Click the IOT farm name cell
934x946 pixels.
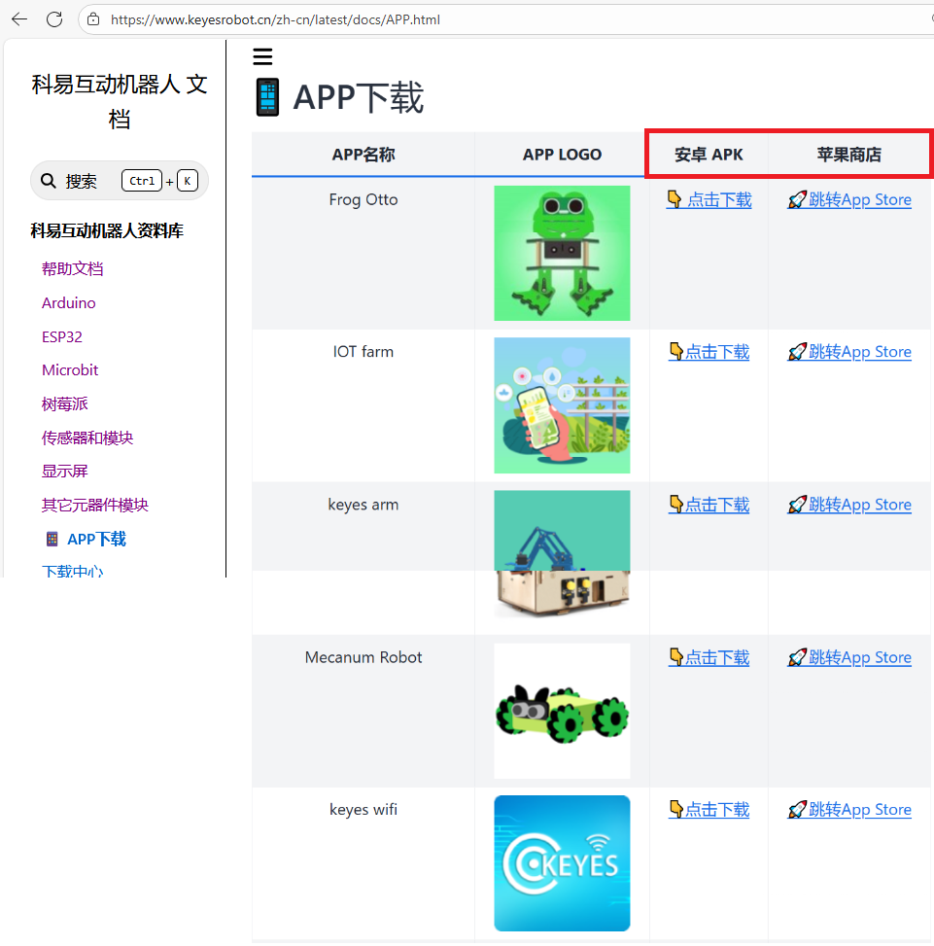363,352
